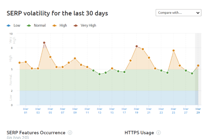
Task: Click info icon beside SERP Features Occurrence
Action: coord(70,133)
